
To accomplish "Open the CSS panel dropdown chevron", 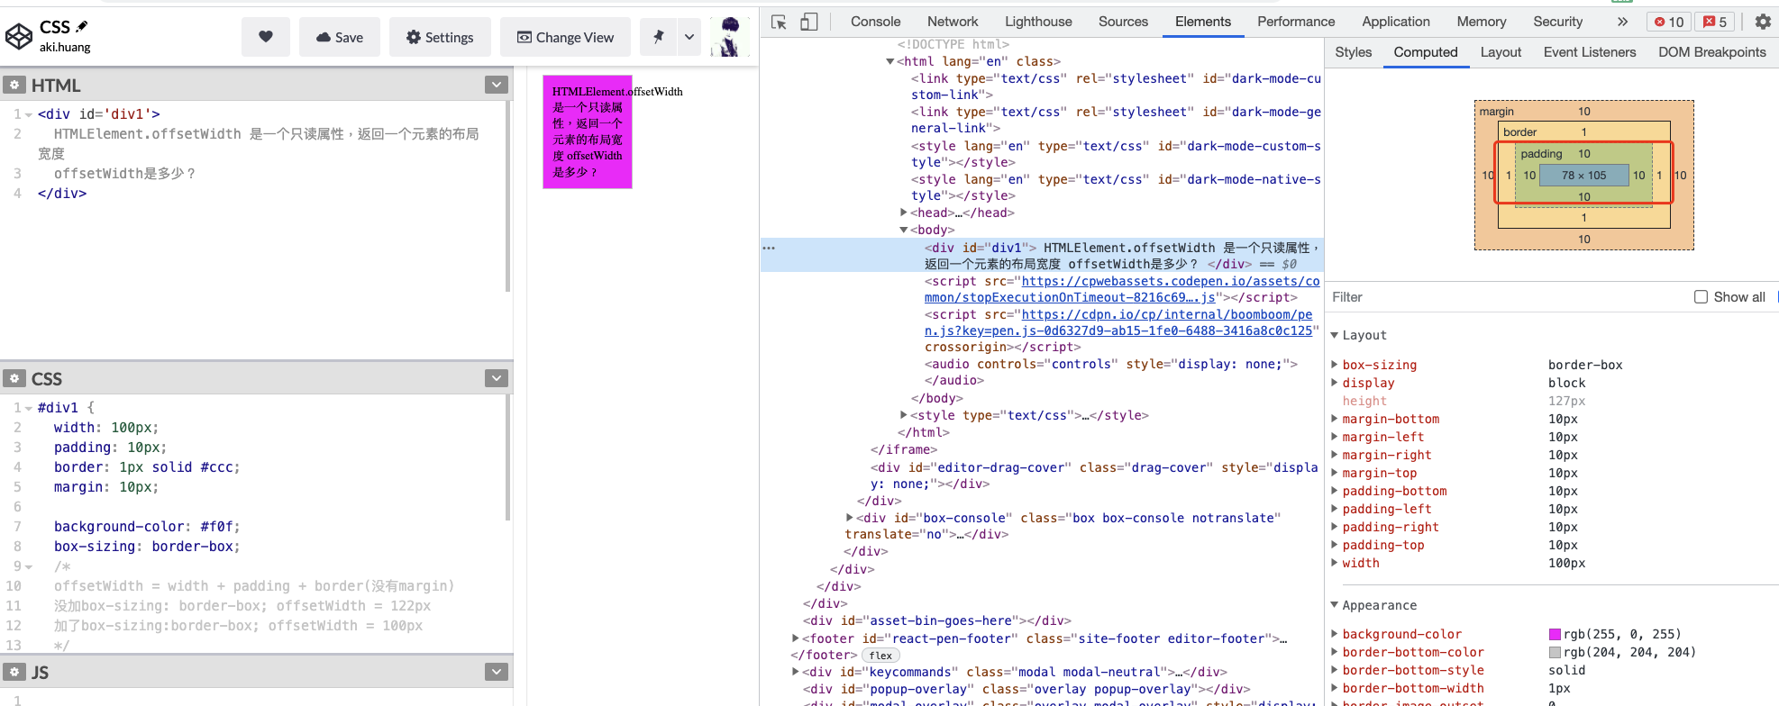I will tap(496, 378).
